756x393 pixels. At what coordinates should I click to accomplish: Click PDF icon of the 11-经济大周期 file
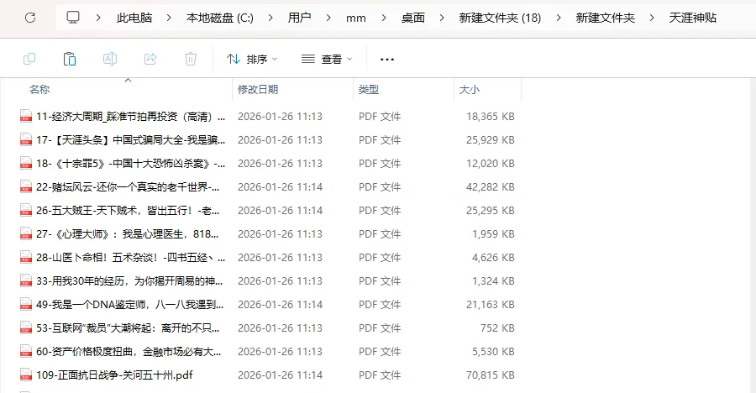click(25, 116)
